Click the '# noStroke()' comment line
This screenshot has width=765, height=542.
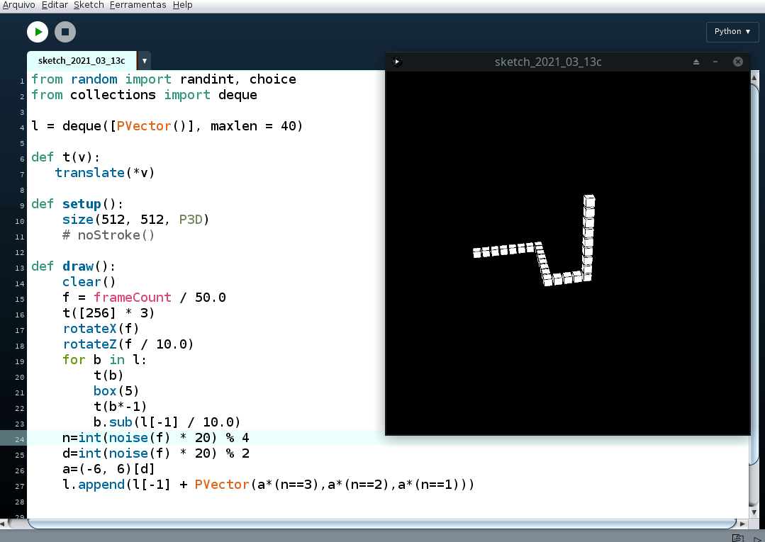108,235
